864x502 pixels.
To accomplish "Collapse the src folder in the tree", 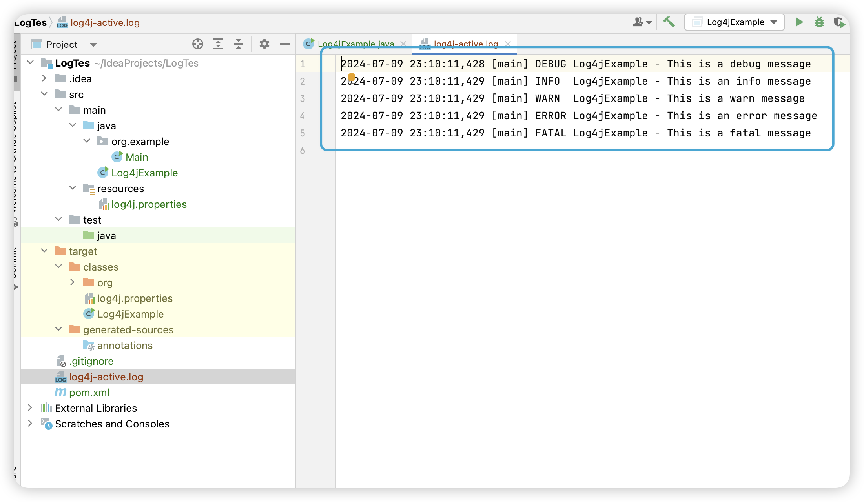I will [44, 94].
